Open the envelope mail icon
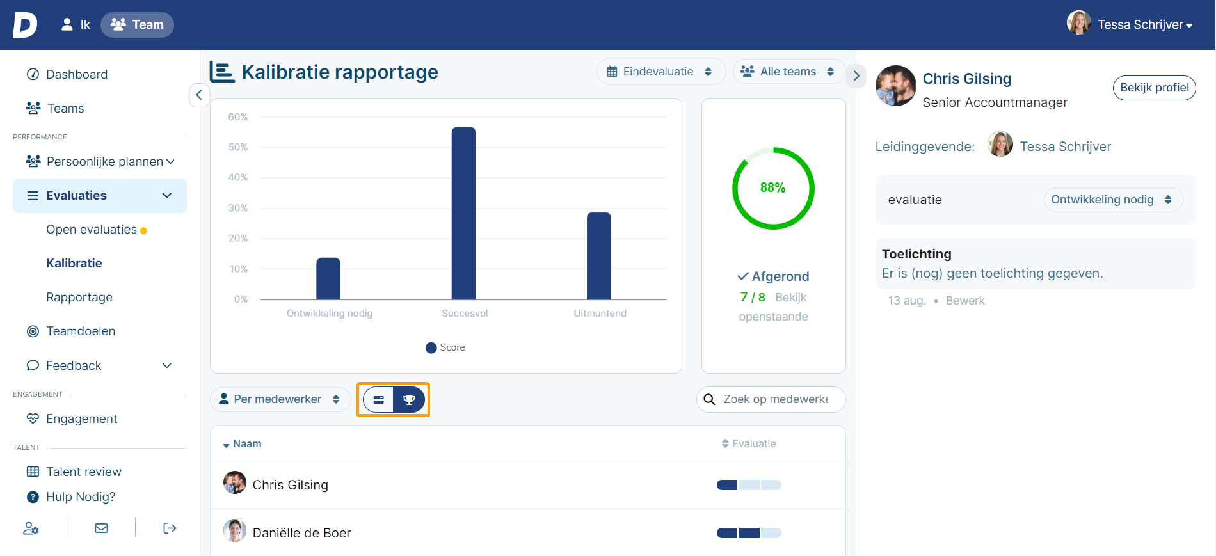1216x556 pixels. (x=101, y=528)
